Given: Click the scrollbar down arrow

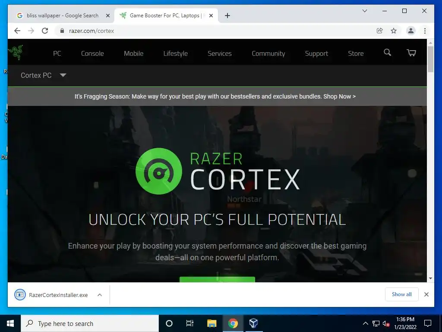Looking at the screenshot, I should [430, 278].
